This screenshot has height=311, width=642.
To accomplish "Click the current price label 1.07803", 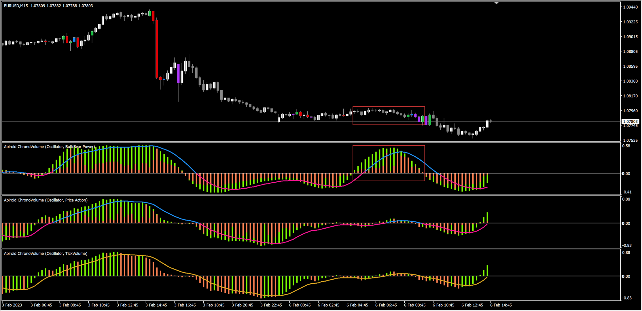I will point(630,122).
